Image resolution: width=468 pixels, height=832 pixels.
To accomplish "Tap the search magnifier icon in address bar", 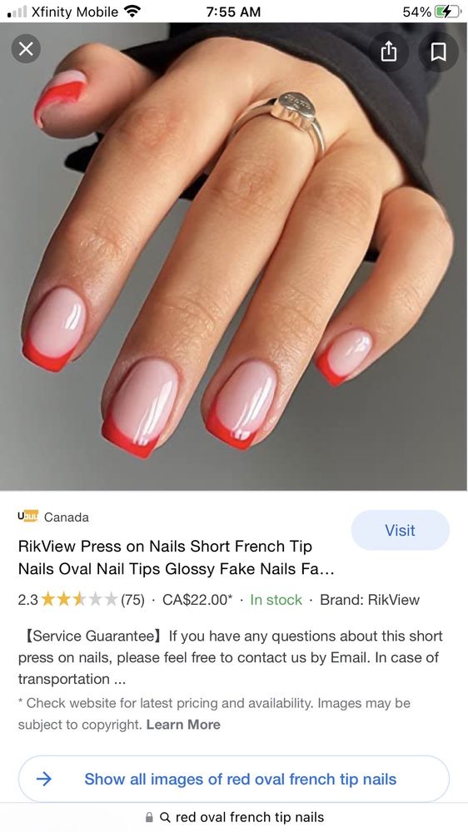I will [165, 817].
